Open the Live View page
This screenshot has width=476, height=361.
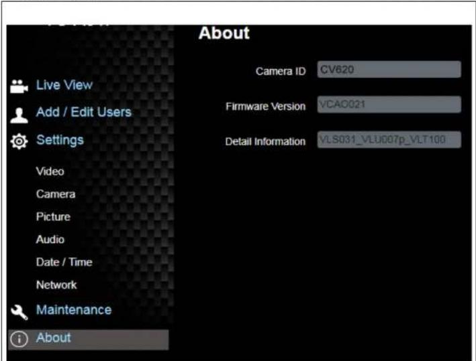(64, 85)
